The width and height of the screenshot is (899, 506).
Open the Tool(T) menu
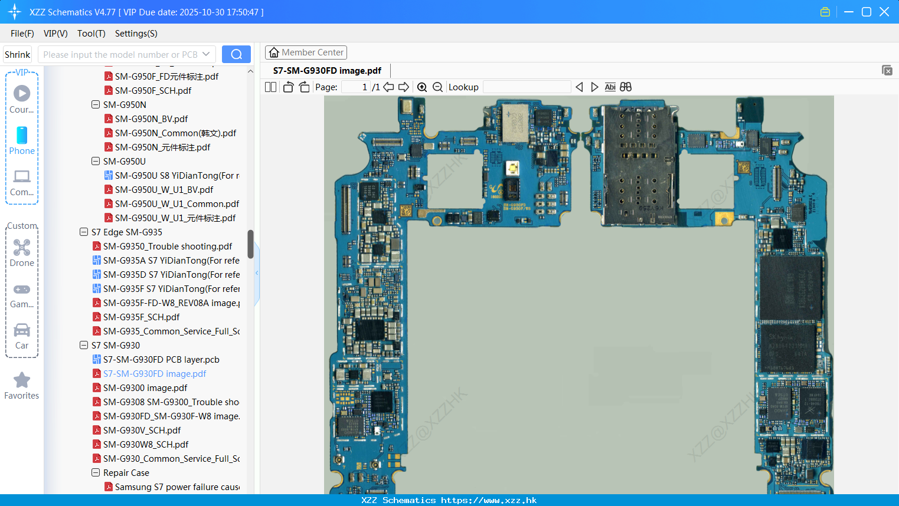91,34
